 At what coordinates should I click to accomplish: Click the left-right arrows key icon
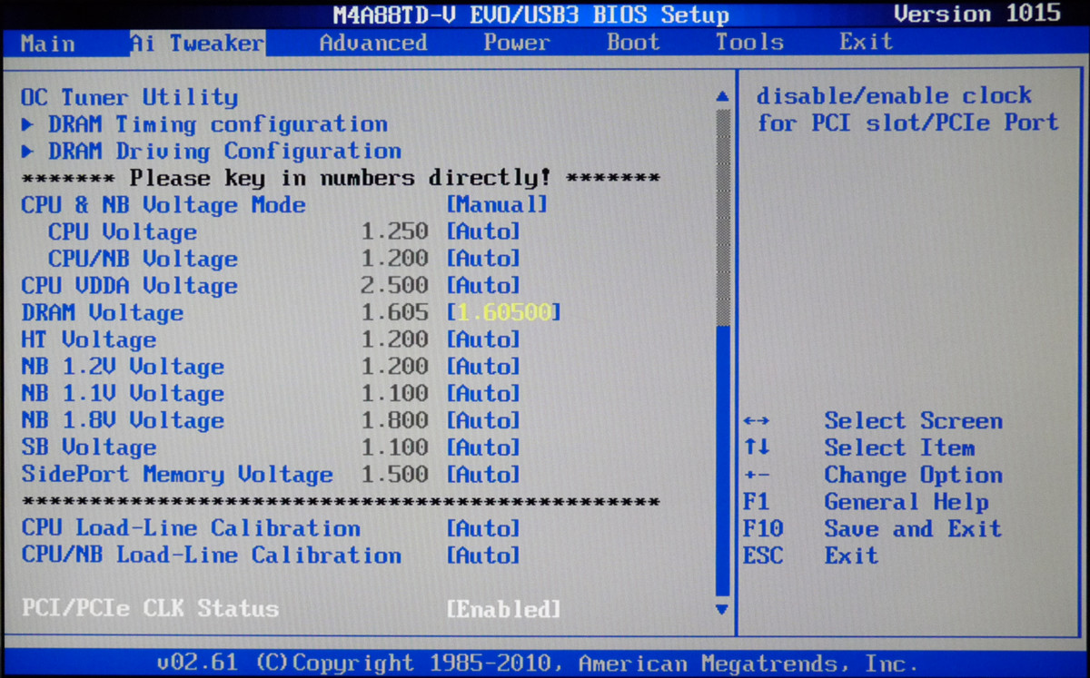[756, 421]
